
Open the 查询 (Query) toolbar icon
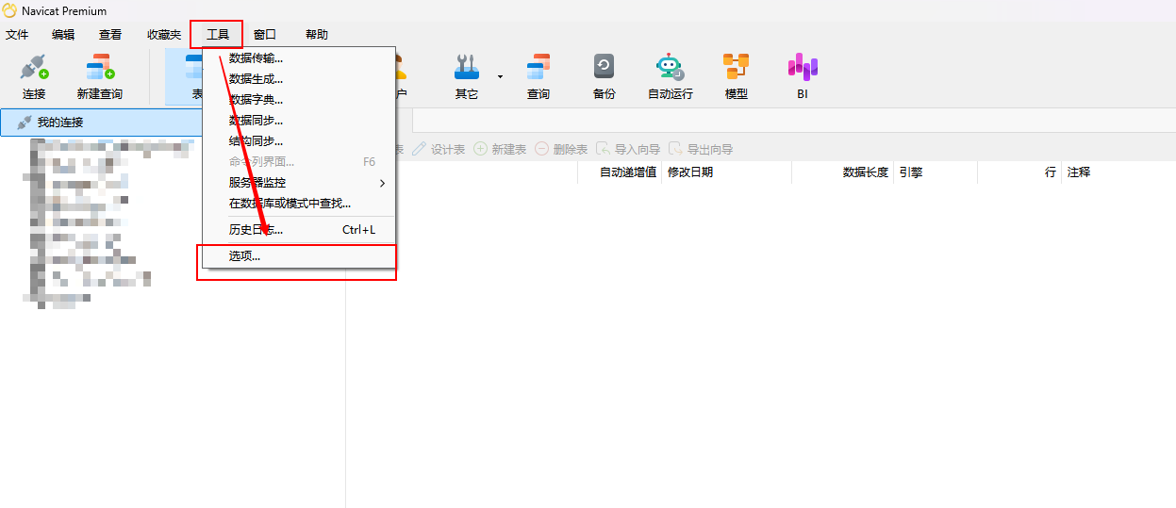(x=538, y=75)
